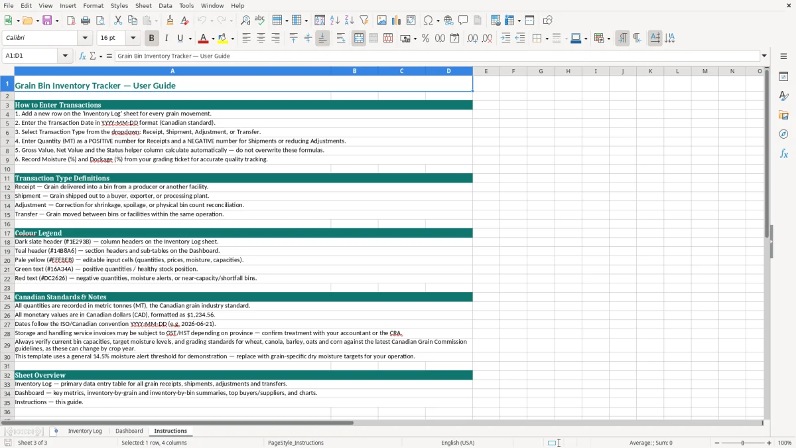Apply red font color swatch
This screenshot has height=448, width=796.
(x=204, y=38)
